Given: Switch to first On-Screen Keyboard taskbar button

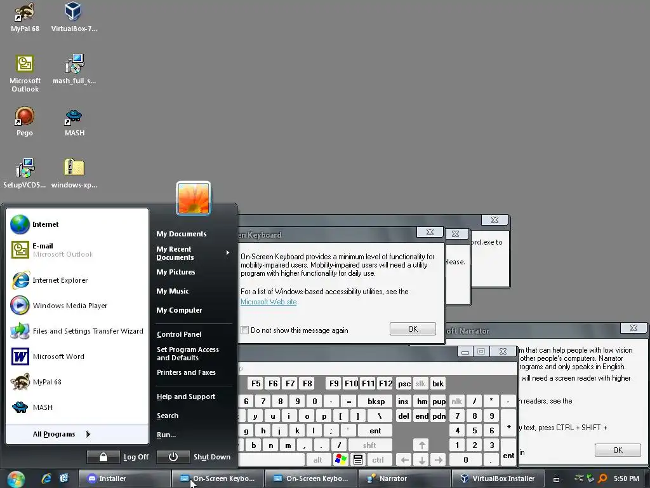Looking at the screenshot, I should [218, 478].
